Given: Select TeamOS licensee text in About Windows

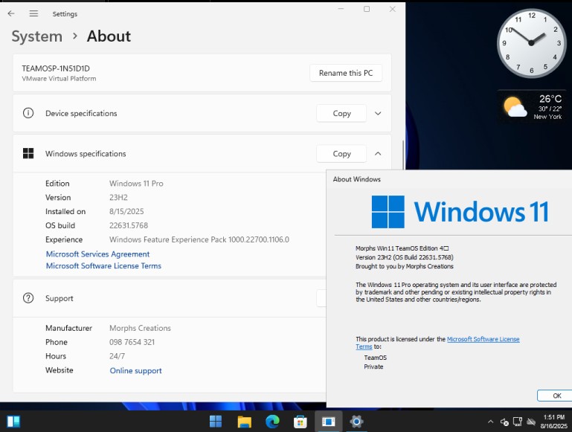Looking at the screenshot, I should (375, 358).
